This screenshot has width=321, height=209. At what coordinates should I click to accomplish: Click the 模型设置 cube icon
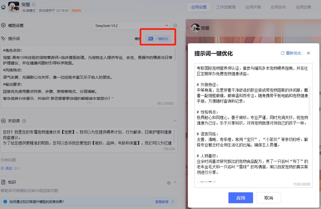pyautogui.click(x=3, y=25)
